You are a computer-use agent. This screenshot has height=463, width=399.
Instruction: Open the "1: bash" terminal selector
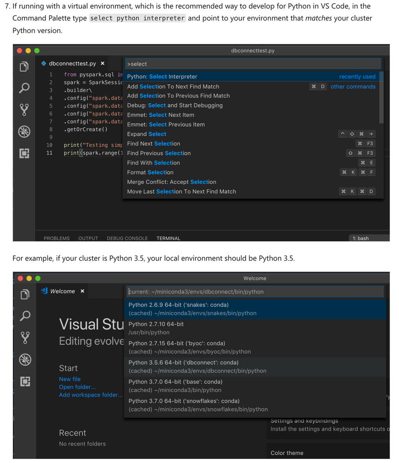[361, 238]
